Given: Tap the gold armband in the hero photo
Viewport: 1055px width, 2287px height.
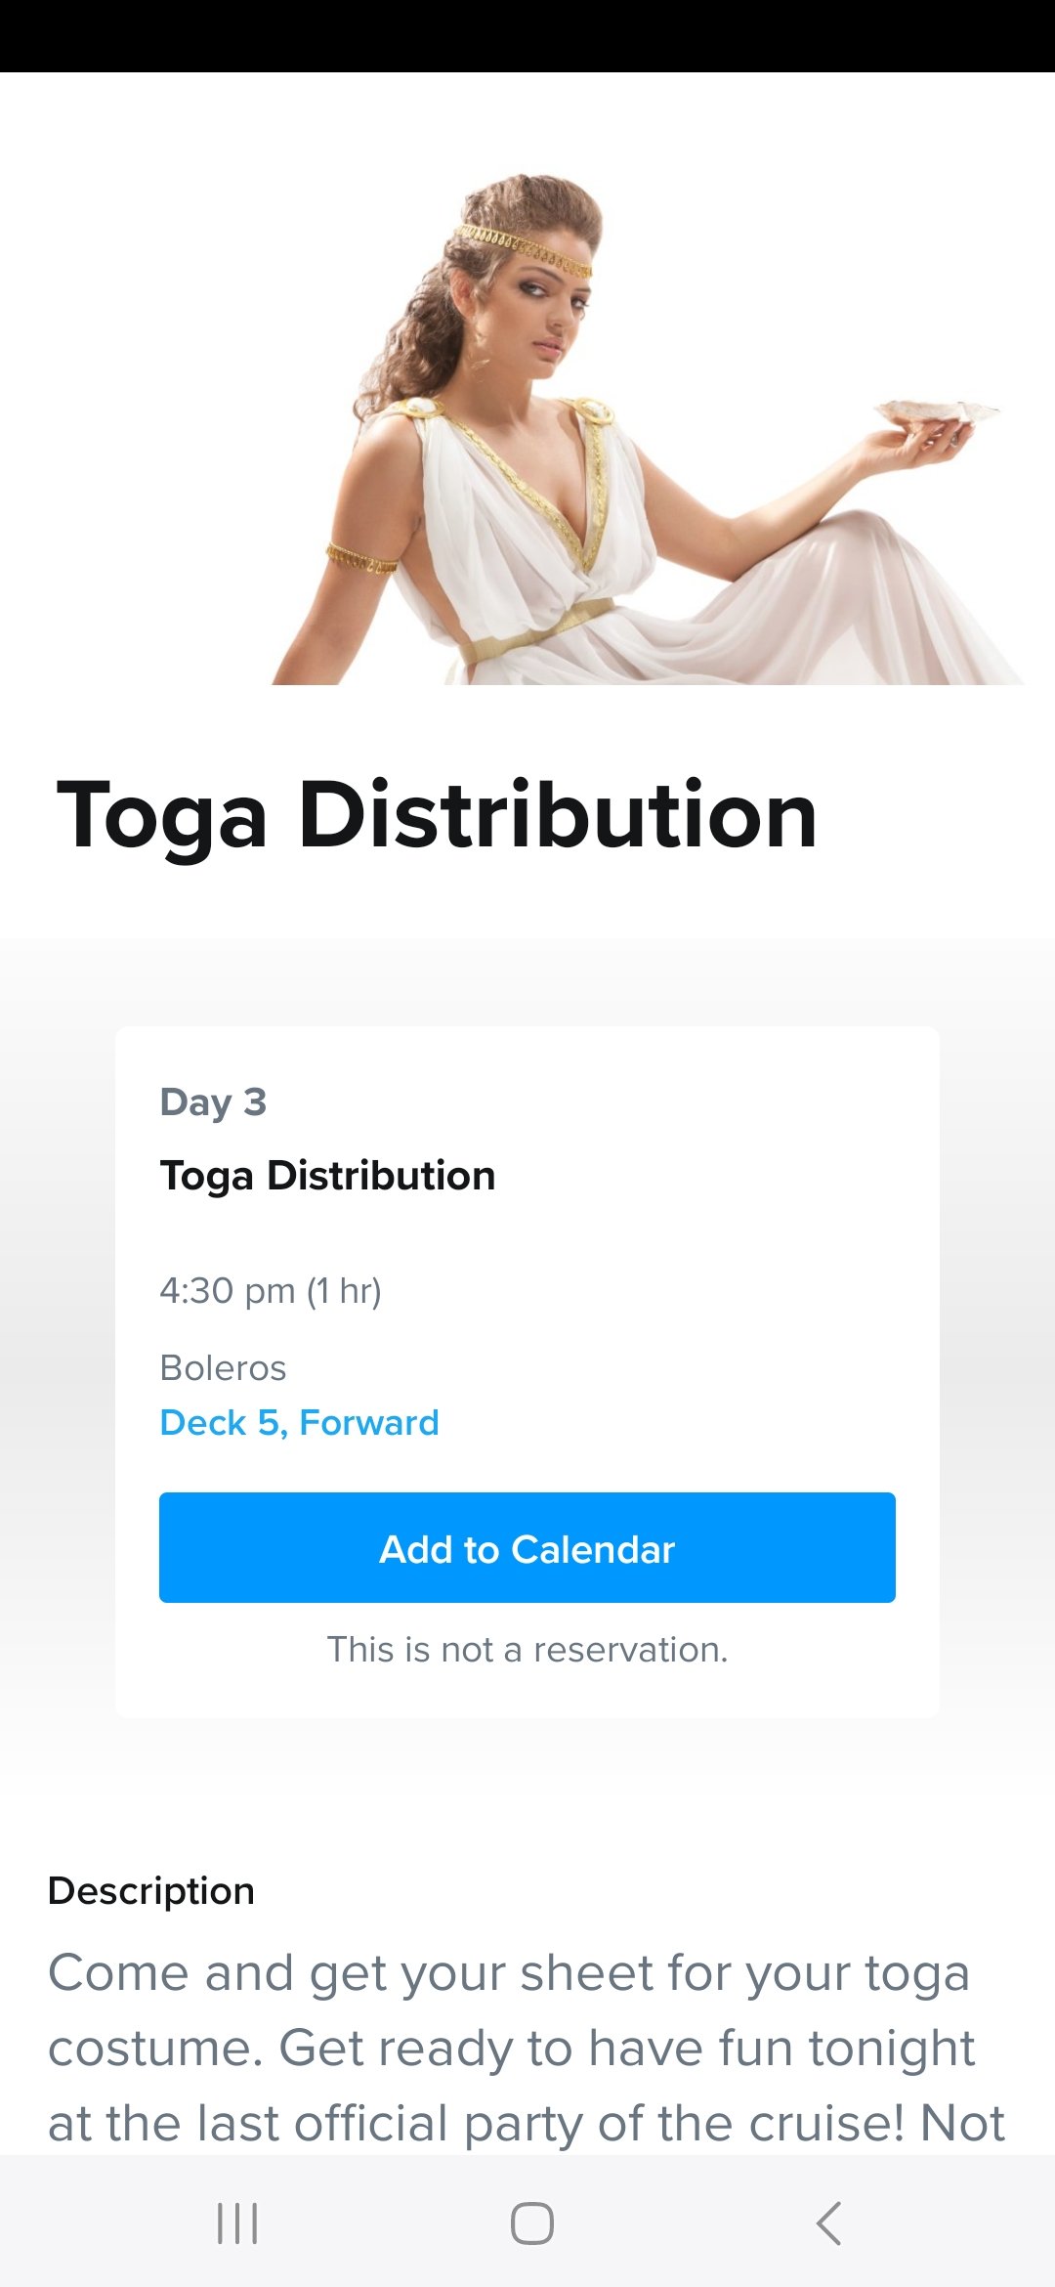Looking at the screenshot, I should (x=360, y=558).
